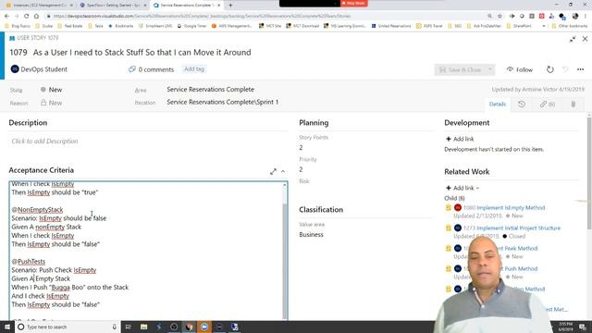
Task: Open File Explorer from the taskbar
Action: pos(144,327)
